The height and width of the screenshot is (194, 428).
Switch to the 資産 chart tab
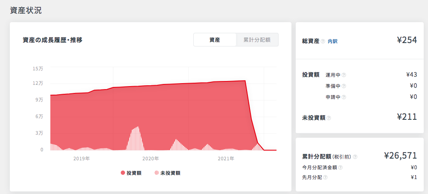tap(215, 40)
